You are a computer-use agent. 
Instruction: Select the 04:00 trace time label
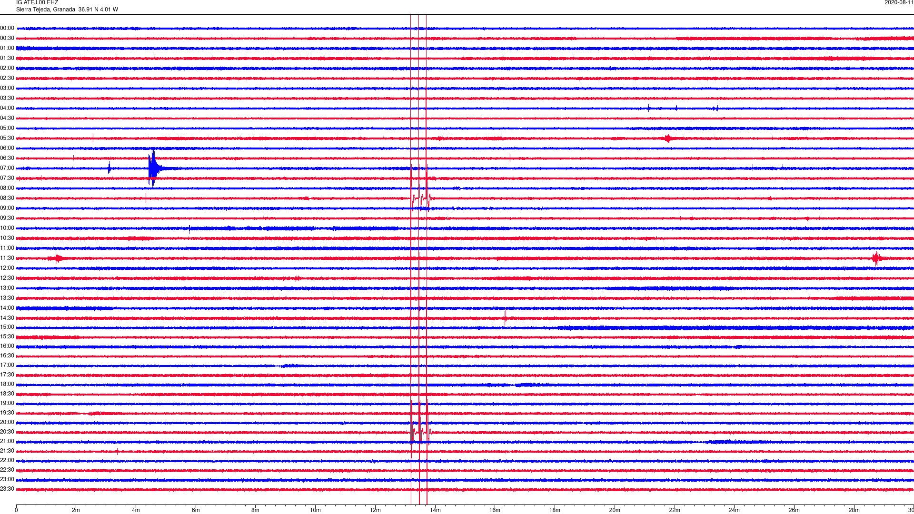7,109
